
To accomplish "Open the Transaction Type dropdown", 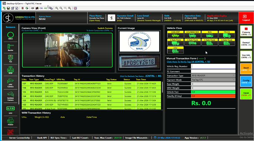I will pyautogui.click(x=213, y=75).
